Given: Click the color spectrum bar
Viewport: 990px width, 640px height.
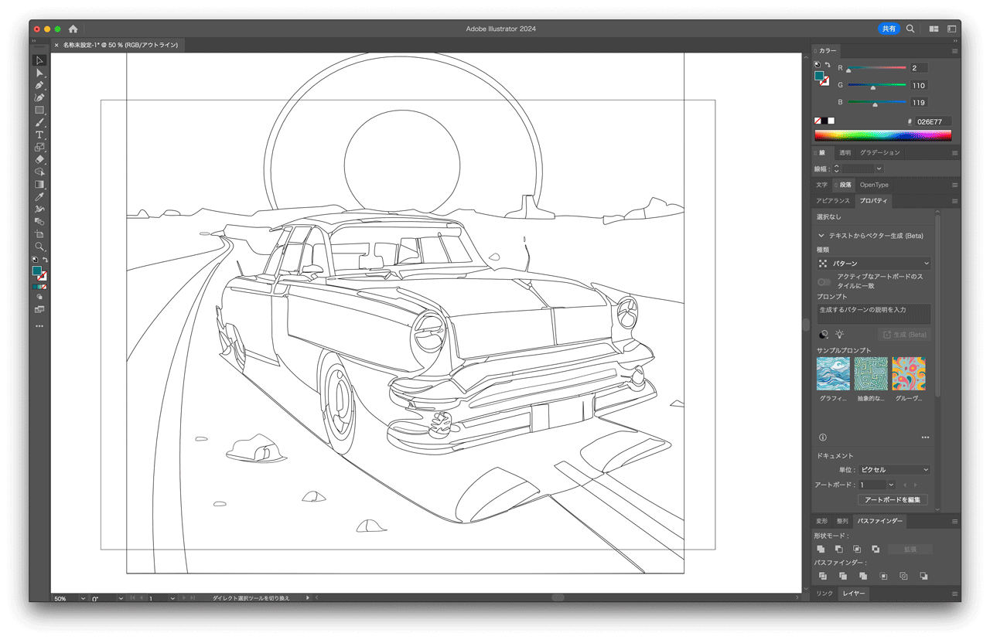Looking at the screenshot, I should [x=882, y=136].
